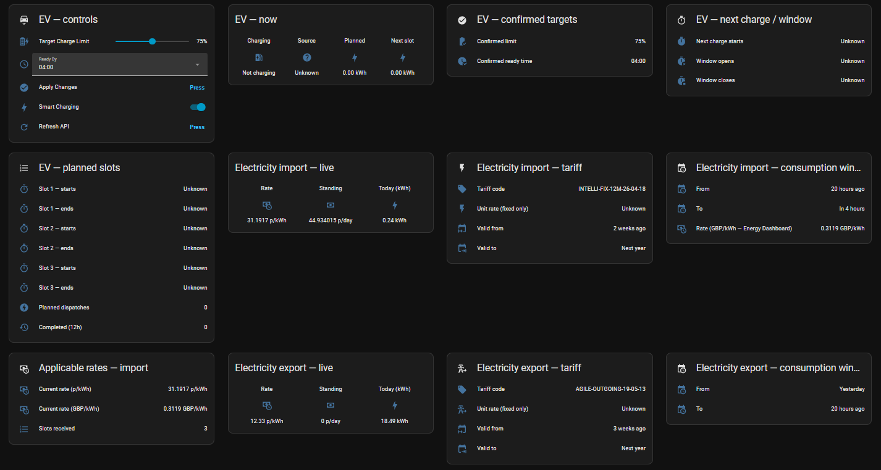The width and height of the screenshot is (881, 470).
Task: Click the Next slot lightning icon
Action: 402,57
